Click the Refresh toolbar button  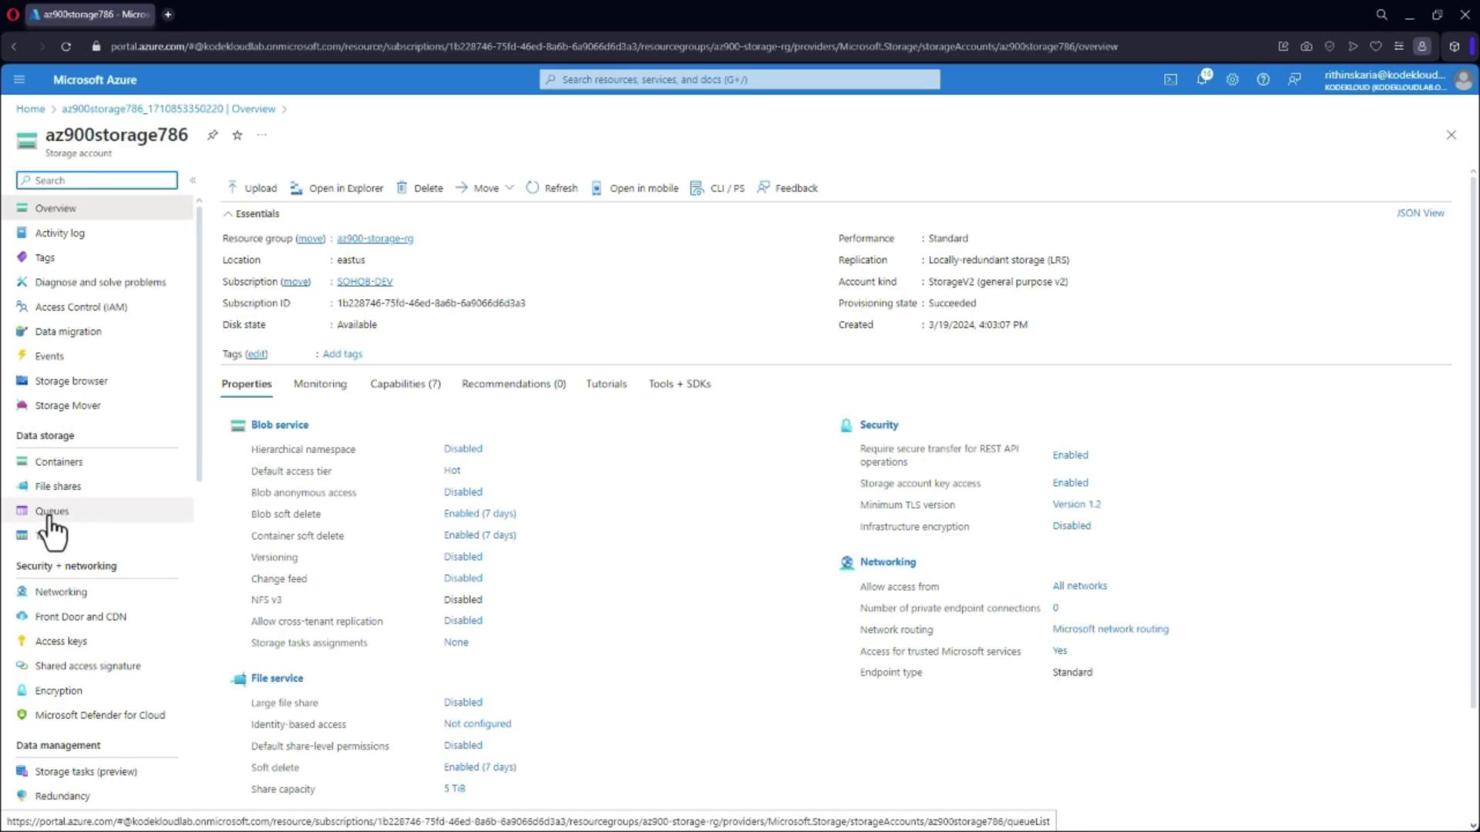[x=552, y=188]
